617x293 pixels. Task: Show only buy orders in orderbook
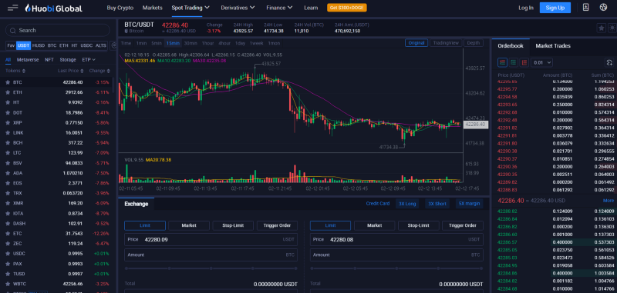click(514, 62)
